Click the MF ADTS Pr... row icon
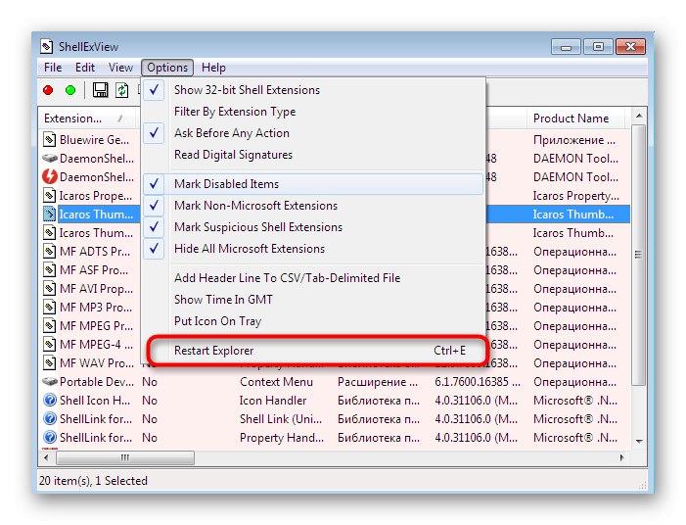This screenshot has height=525, width=686. click(50, 252)
